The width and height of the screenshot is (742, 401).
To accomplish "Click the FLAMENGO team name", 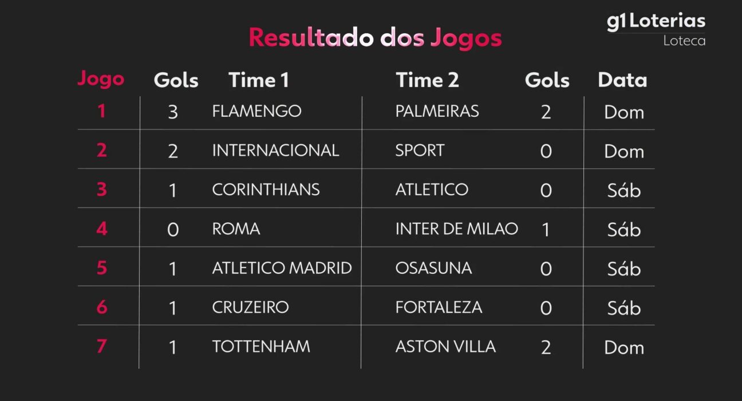I will [256, 111].
